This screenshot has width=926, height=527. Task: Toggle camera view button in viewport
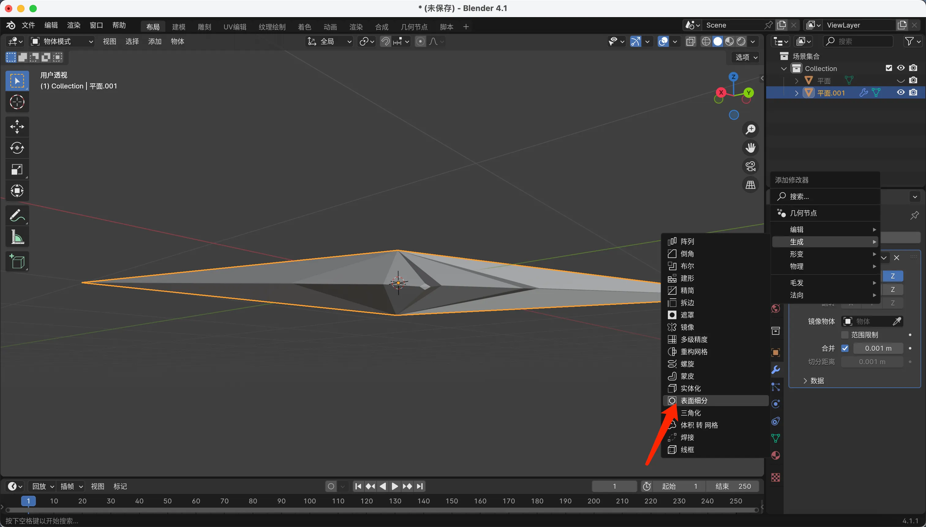(750, 166)
